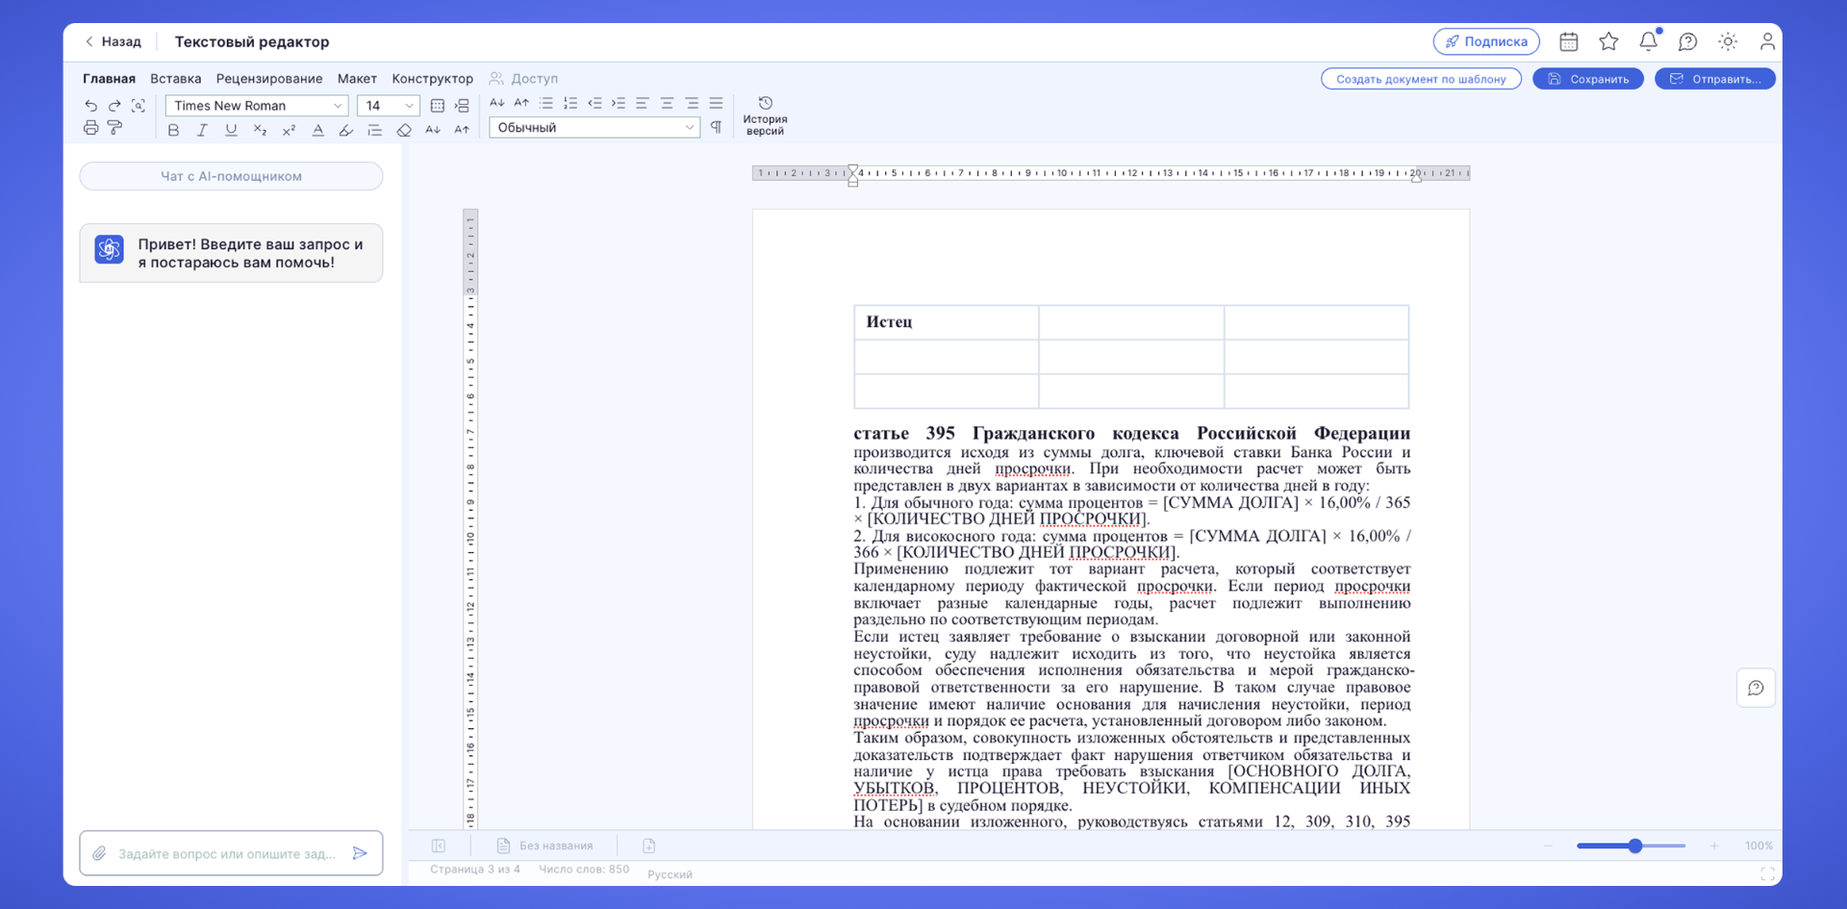Viewport: 1847px width, 909px height.
Task: Toggle the bulleted list
Action: click(546, 103)
